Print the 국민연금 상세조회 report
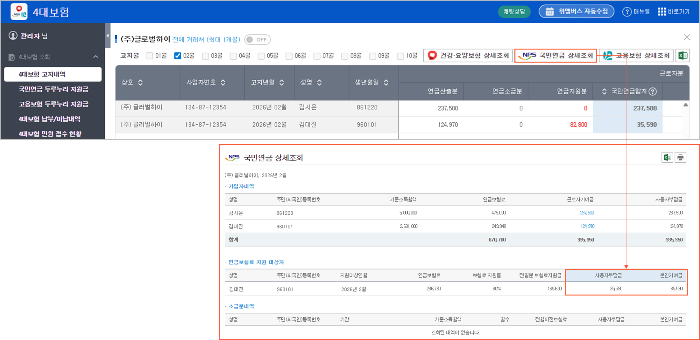This screenshot has height=340, width=700. tap(680, 157)
